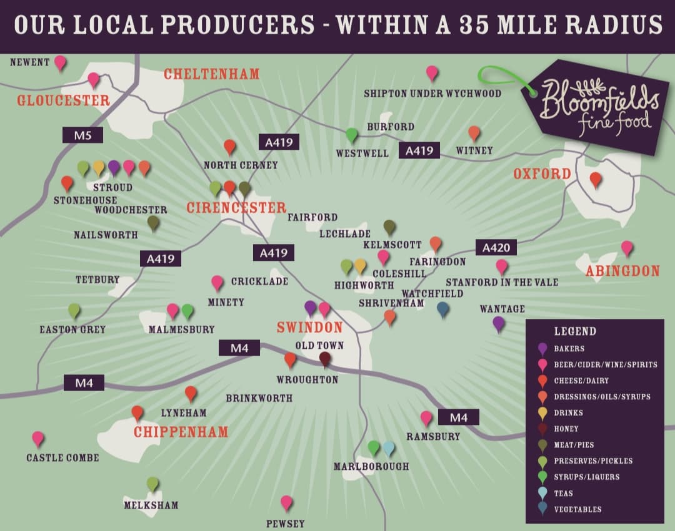Click the blue vegetables pin near Watchfield
The width and height of the screenshot is (675, 531).
(443, 309)
